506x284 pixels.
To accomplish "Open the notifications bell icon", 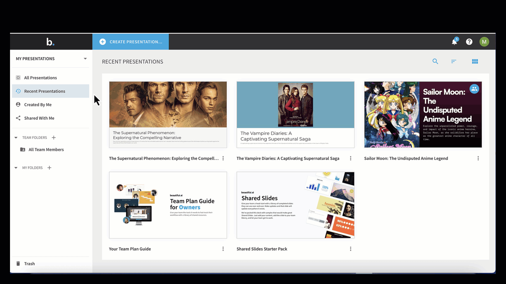I will [454, 42].
